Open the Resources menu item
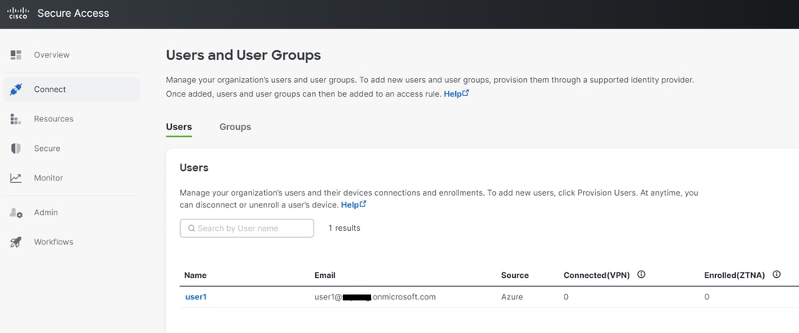 coord(71,119)
